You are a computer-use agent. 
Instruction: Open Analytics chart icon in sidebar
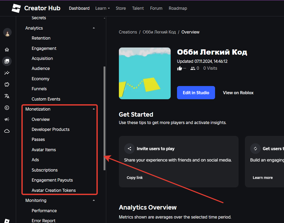[7, 73]
